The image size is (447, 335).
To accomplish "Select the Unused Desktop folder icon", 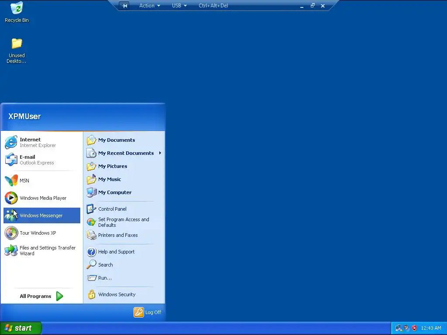I will [17, 51].
